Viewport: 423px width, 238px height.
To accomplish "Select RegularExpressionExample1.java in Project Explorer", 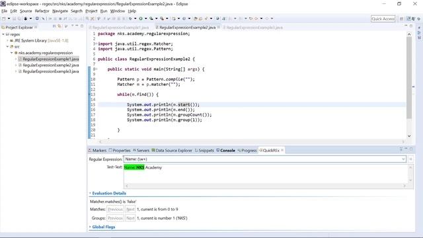I will (51, 59).
